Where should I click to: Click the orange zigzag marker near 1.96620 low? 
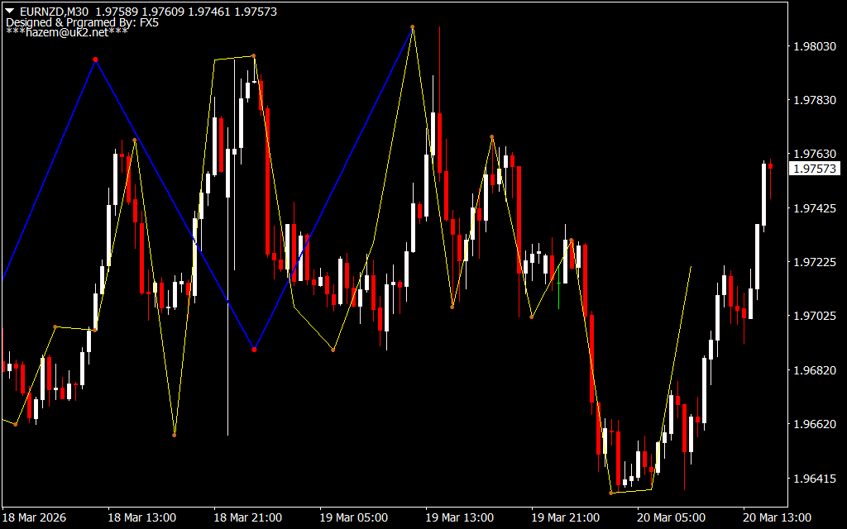coord(175,435)
